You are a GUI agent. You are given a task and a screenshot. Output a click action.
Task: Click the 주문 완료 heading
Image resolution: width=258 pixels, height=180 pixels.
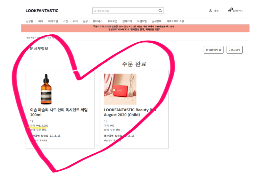point(134,64)
